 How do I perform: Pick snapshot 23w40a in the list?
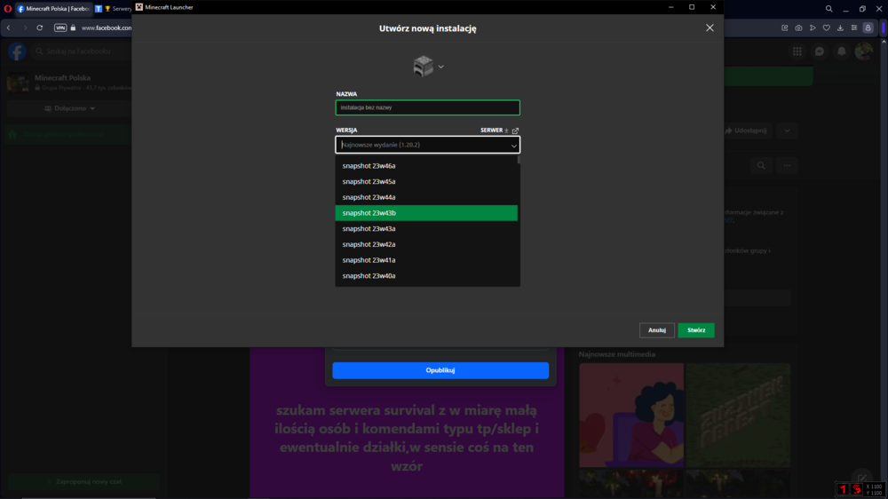(x=426, y=276)
